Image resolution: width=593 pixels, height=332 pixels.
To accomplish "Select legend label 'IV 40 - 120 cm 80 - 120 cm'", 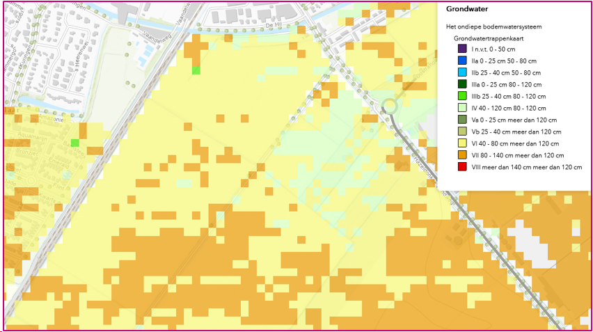I will point(509,108).
